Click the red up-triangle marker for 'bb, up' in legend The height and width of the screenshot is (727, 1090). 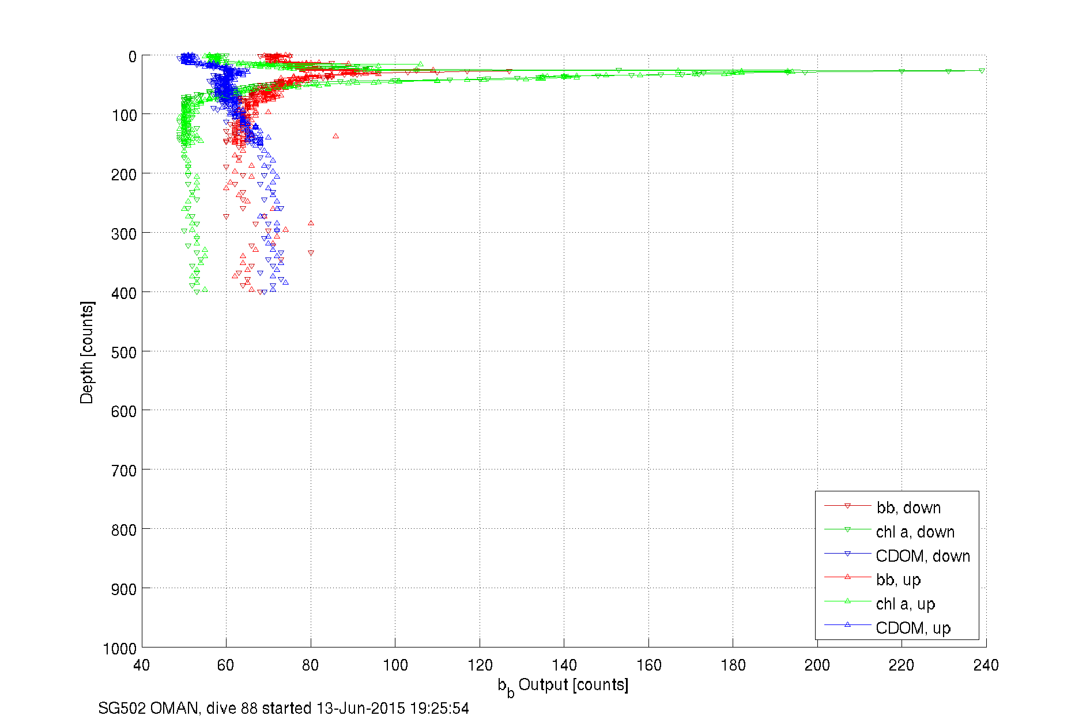pos(847,577)
